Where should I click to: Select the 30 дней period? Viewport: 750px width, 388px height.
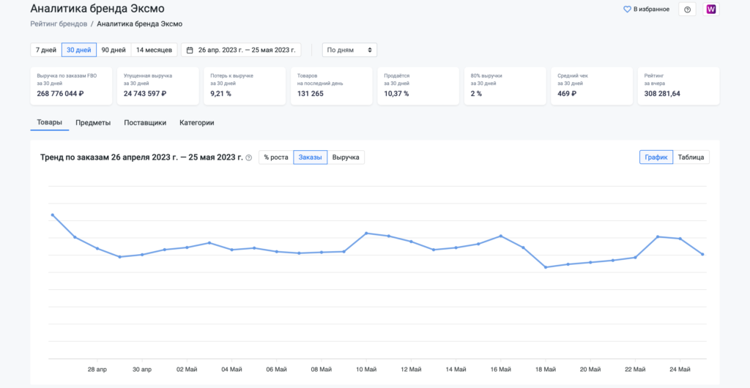79,50
